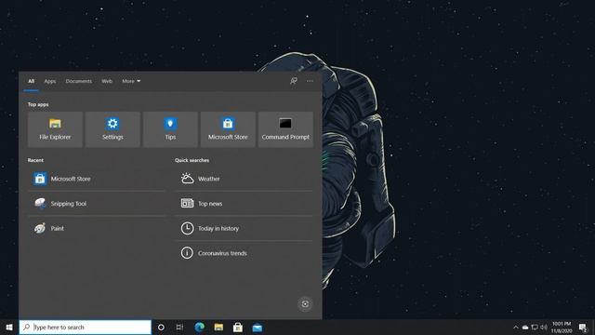This screenshot has width=595, height=335.
Task: Run the Top news quick search
Action: point(244,204)
